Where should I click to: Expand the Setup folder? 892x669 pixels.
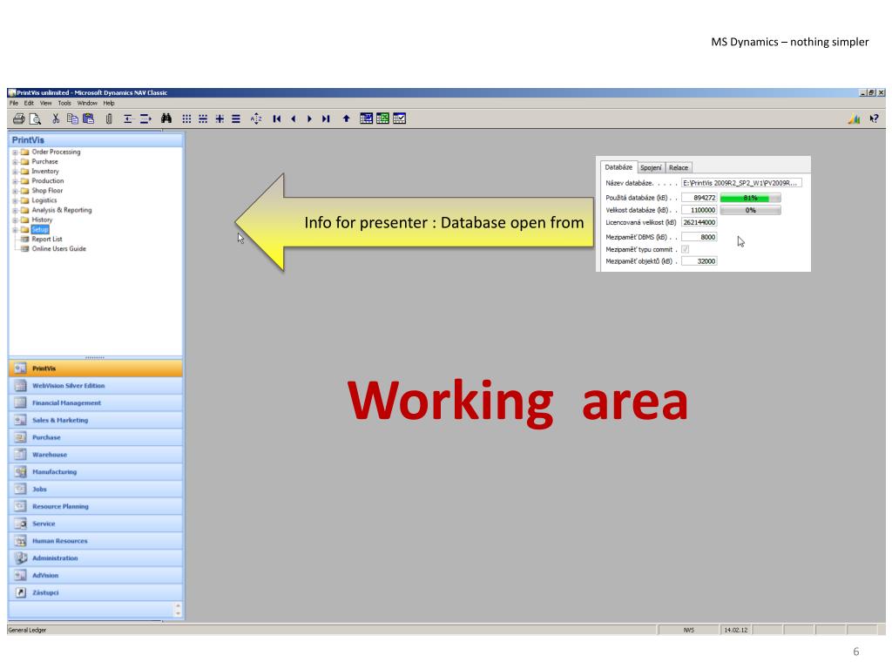pyautogui.click(x=15, y=230)
